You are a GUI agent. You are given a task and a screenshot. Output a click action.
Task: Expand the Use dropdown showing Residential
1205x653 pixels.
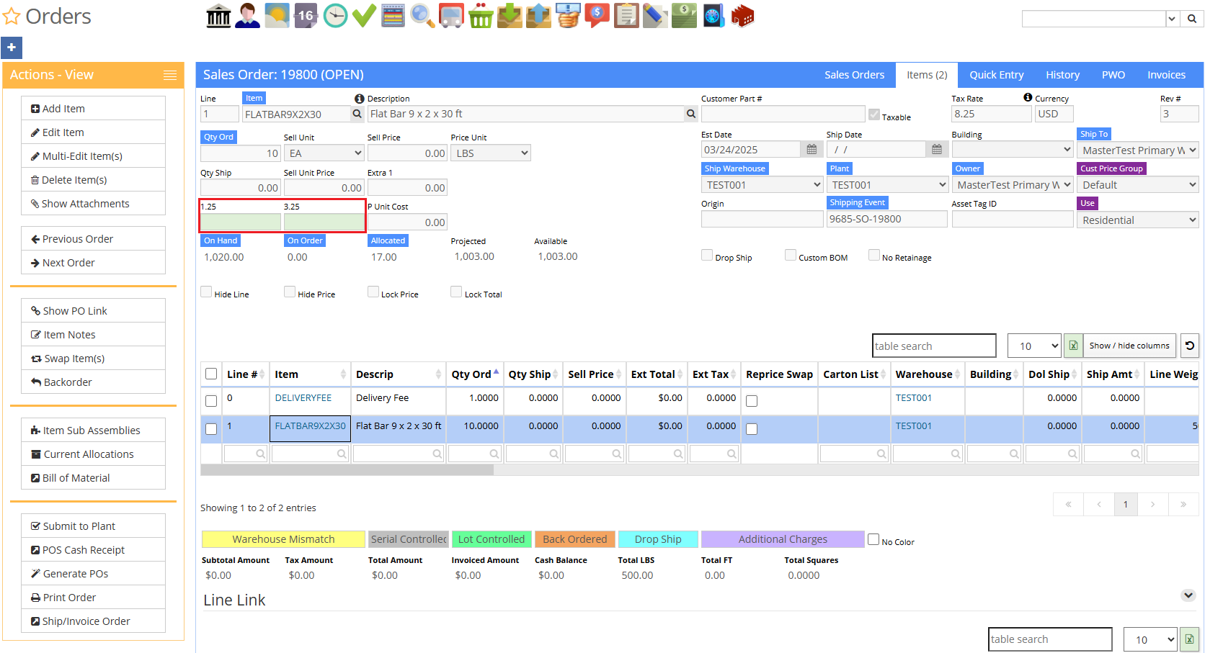(x=1137, y=220)
